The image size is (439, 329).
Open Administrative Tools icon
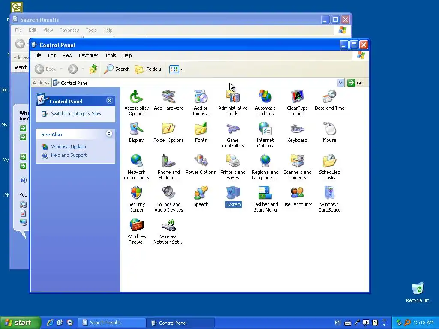[x=233, y=97]
